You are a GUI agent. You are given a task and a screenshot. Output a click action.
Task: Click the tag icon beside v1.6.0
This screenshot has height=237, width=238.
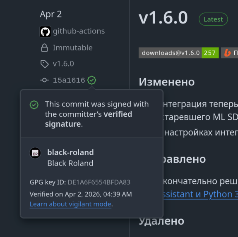pyautogui.click(x=44, y=64)
